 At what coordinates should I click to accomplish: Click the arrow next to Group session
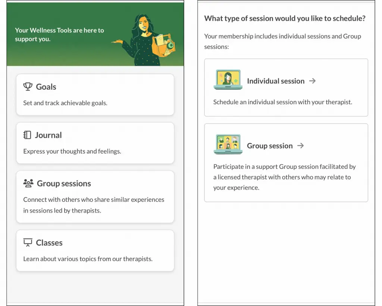pyautogui.click(x=300, y=146)
